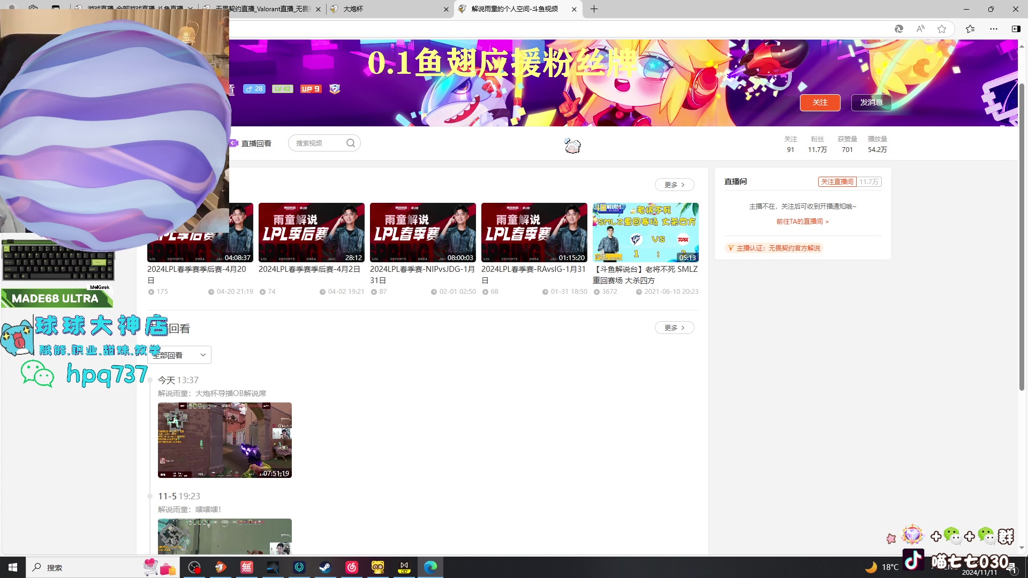Click the Edge logo icon in address bar
This screenshot has width=1028, height=578.
[899, 29]
